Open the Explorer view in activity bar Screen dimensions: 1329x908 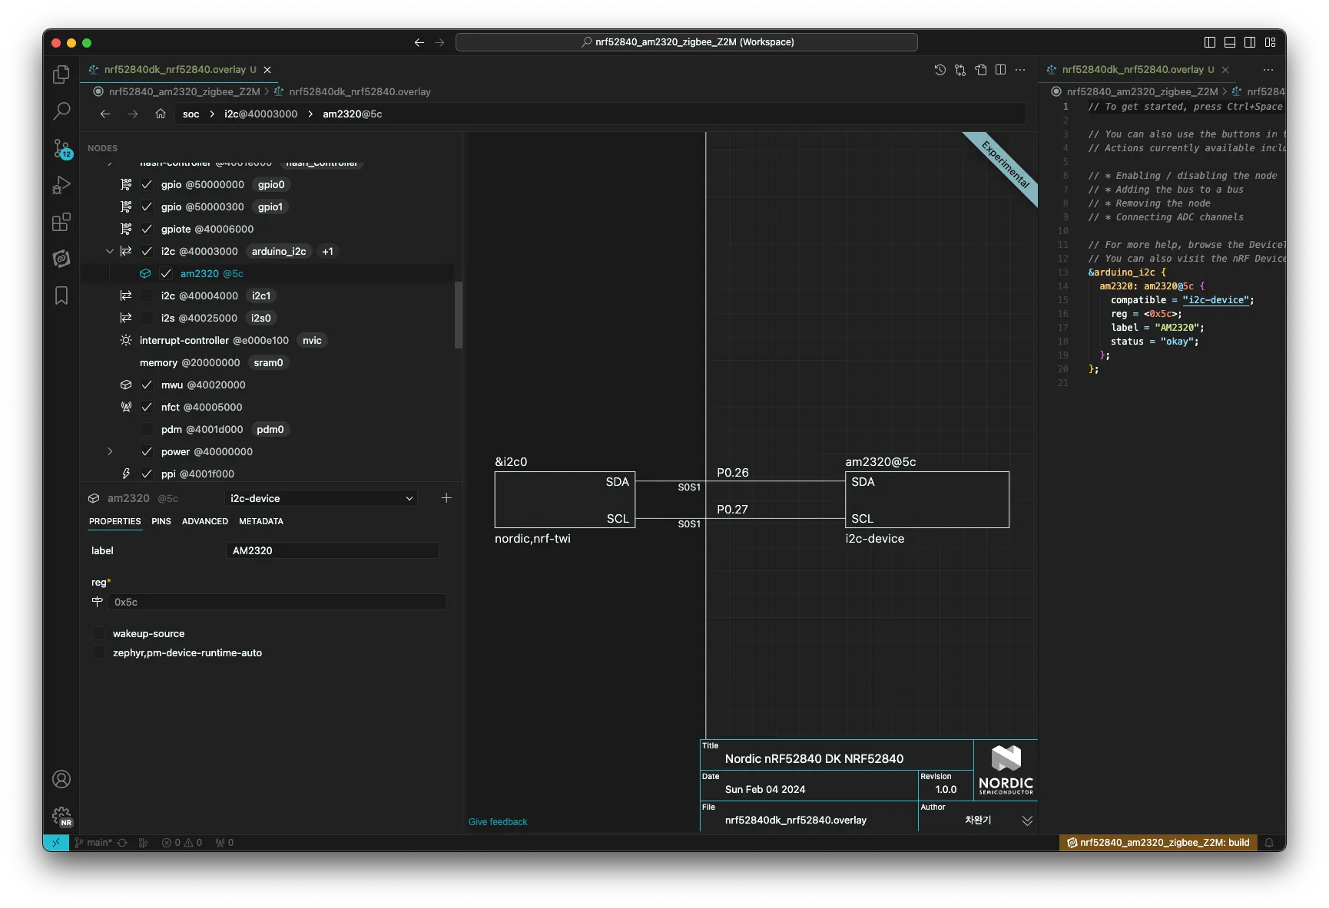pyautogui.click(x=61, y=74)
